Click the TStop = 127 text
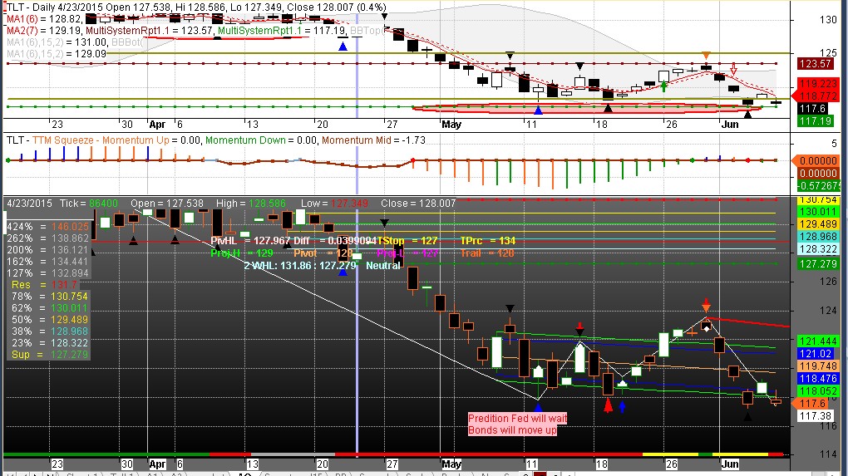 [x=407, y=241]
